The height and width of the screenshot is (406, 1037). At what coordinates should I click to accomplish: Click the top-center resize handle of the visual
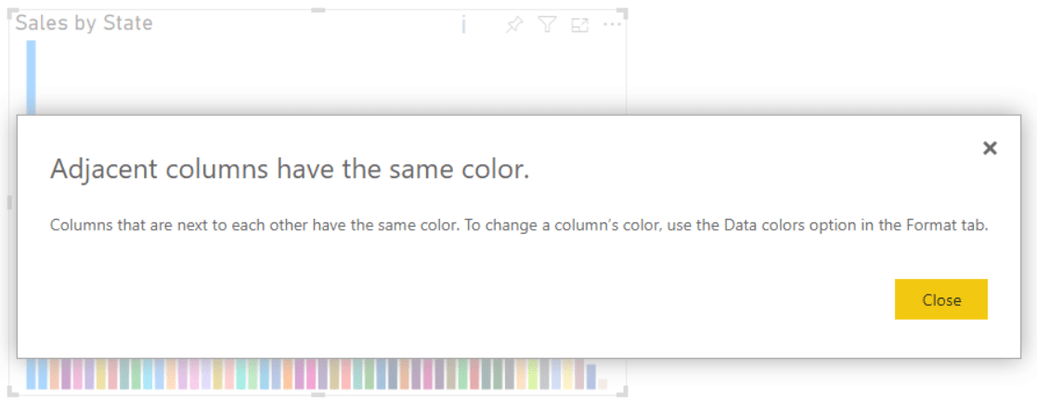(318, 10)
